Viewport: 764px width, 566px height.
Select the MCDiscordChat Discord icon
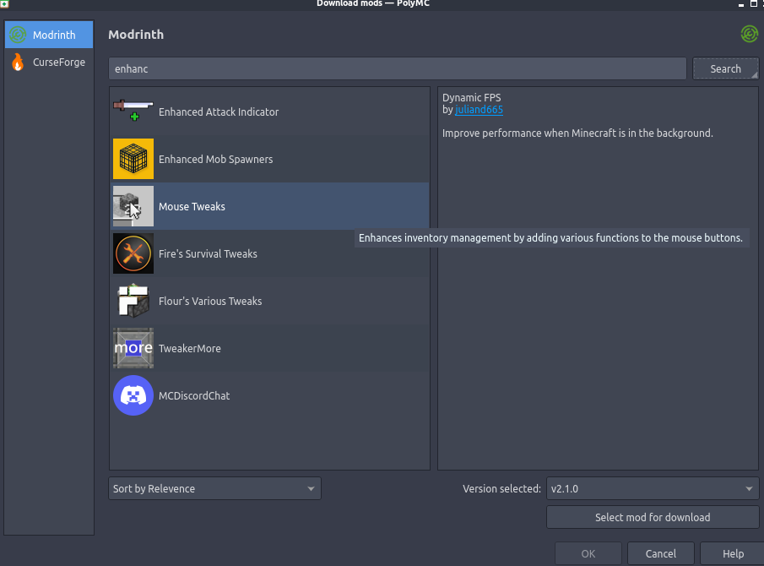[x=133, y=395]
